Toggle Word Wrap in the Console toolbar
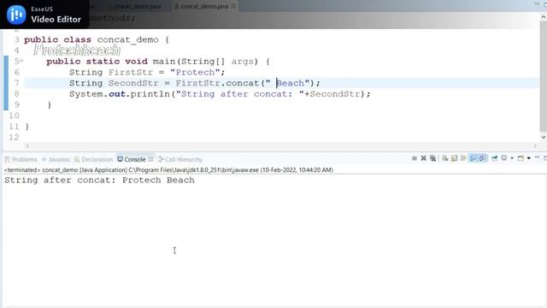This screenshot has height=308, width=547. click(463, 158)
